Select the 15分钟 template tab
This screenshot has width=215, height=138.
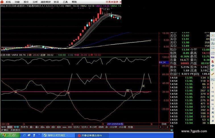coord(113,127)
